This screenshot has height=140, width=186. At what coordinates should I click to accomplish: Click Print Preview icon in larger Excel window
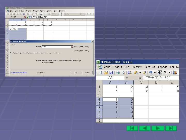[123, 73]
